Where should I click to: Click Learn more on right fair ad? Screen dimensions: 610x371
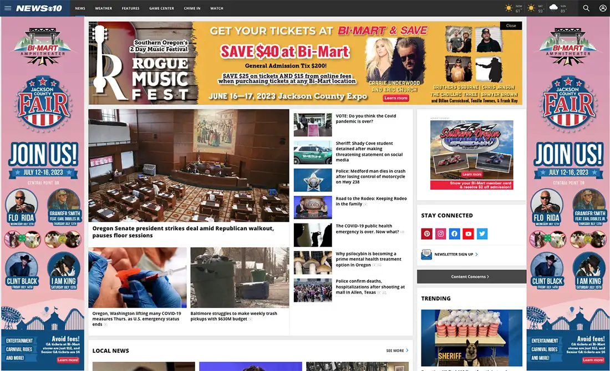coord(593,360)
